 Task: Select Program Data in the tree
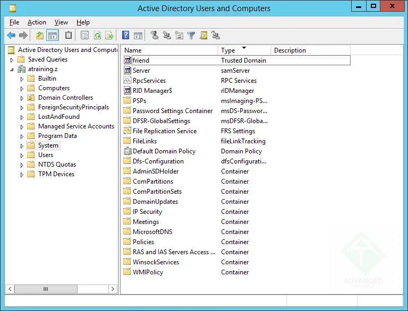coord(57,136)
